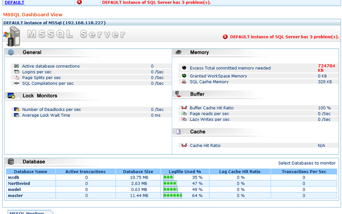Click the Excess Total committed memory icon
Screen dimensions: 342x214
click(184, 68)
